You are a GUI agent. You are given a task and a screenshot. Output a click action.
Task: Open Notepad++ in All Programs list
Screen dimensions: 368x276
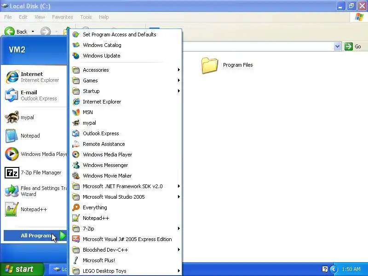(x=125, y=218)
